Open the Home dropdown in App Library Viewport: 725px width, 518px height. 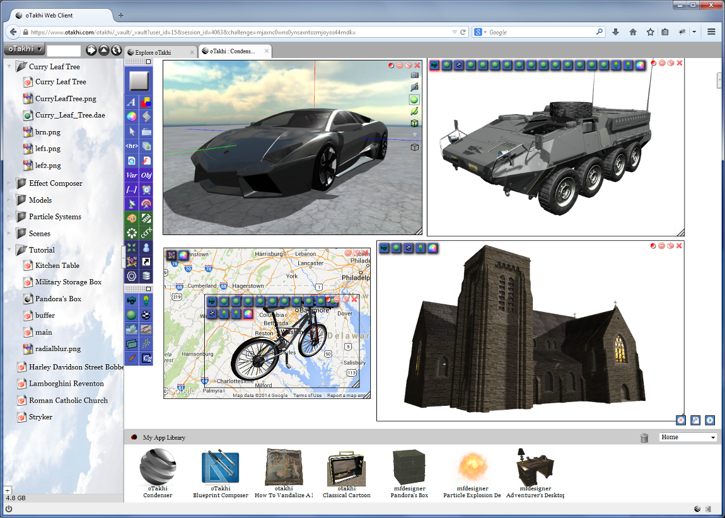(x=688, y=437)
